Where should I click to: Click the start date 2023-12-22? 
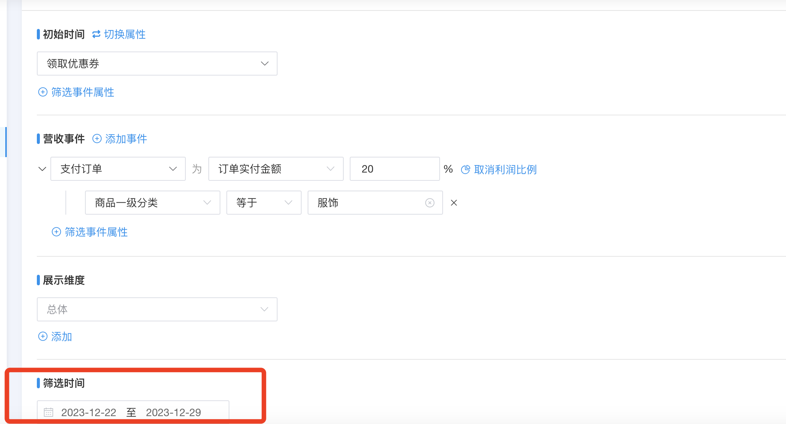click(89, 412)
